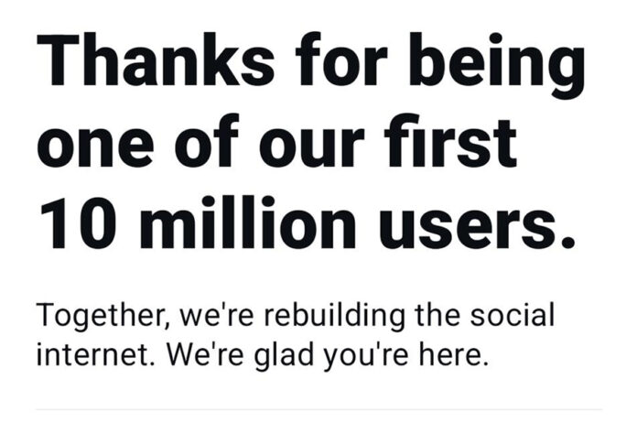Click the lowercase "we're" after "Together,"
The width and height of the screenshot is (637, 423).
coord(213,317)
